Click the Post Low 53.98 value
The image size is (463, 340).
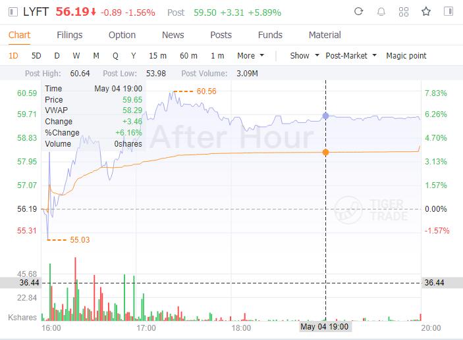click(x=156, y=74)
